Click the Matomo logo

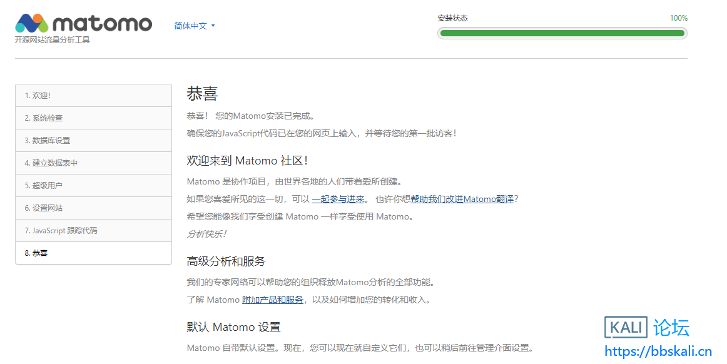tap(83, 24)
